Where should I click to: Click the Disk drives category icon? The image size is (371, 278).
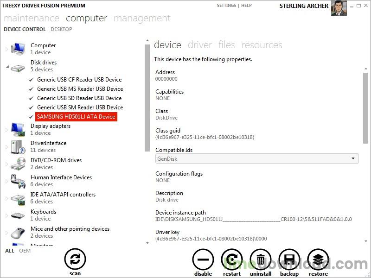coord(18,68)
